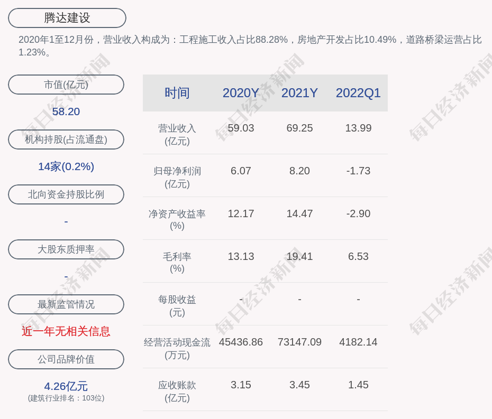492x419 pixels.
Task: Select the cash flow value 73147.09
Action: tap(299, 342)
